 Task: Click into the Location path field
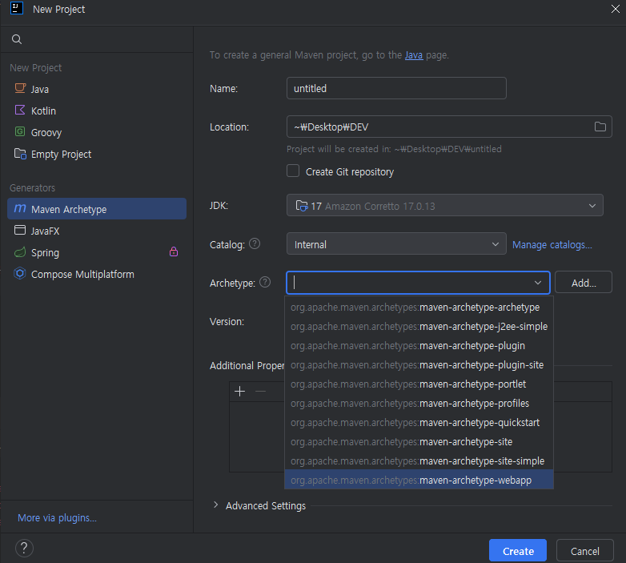tap(449, 127)
